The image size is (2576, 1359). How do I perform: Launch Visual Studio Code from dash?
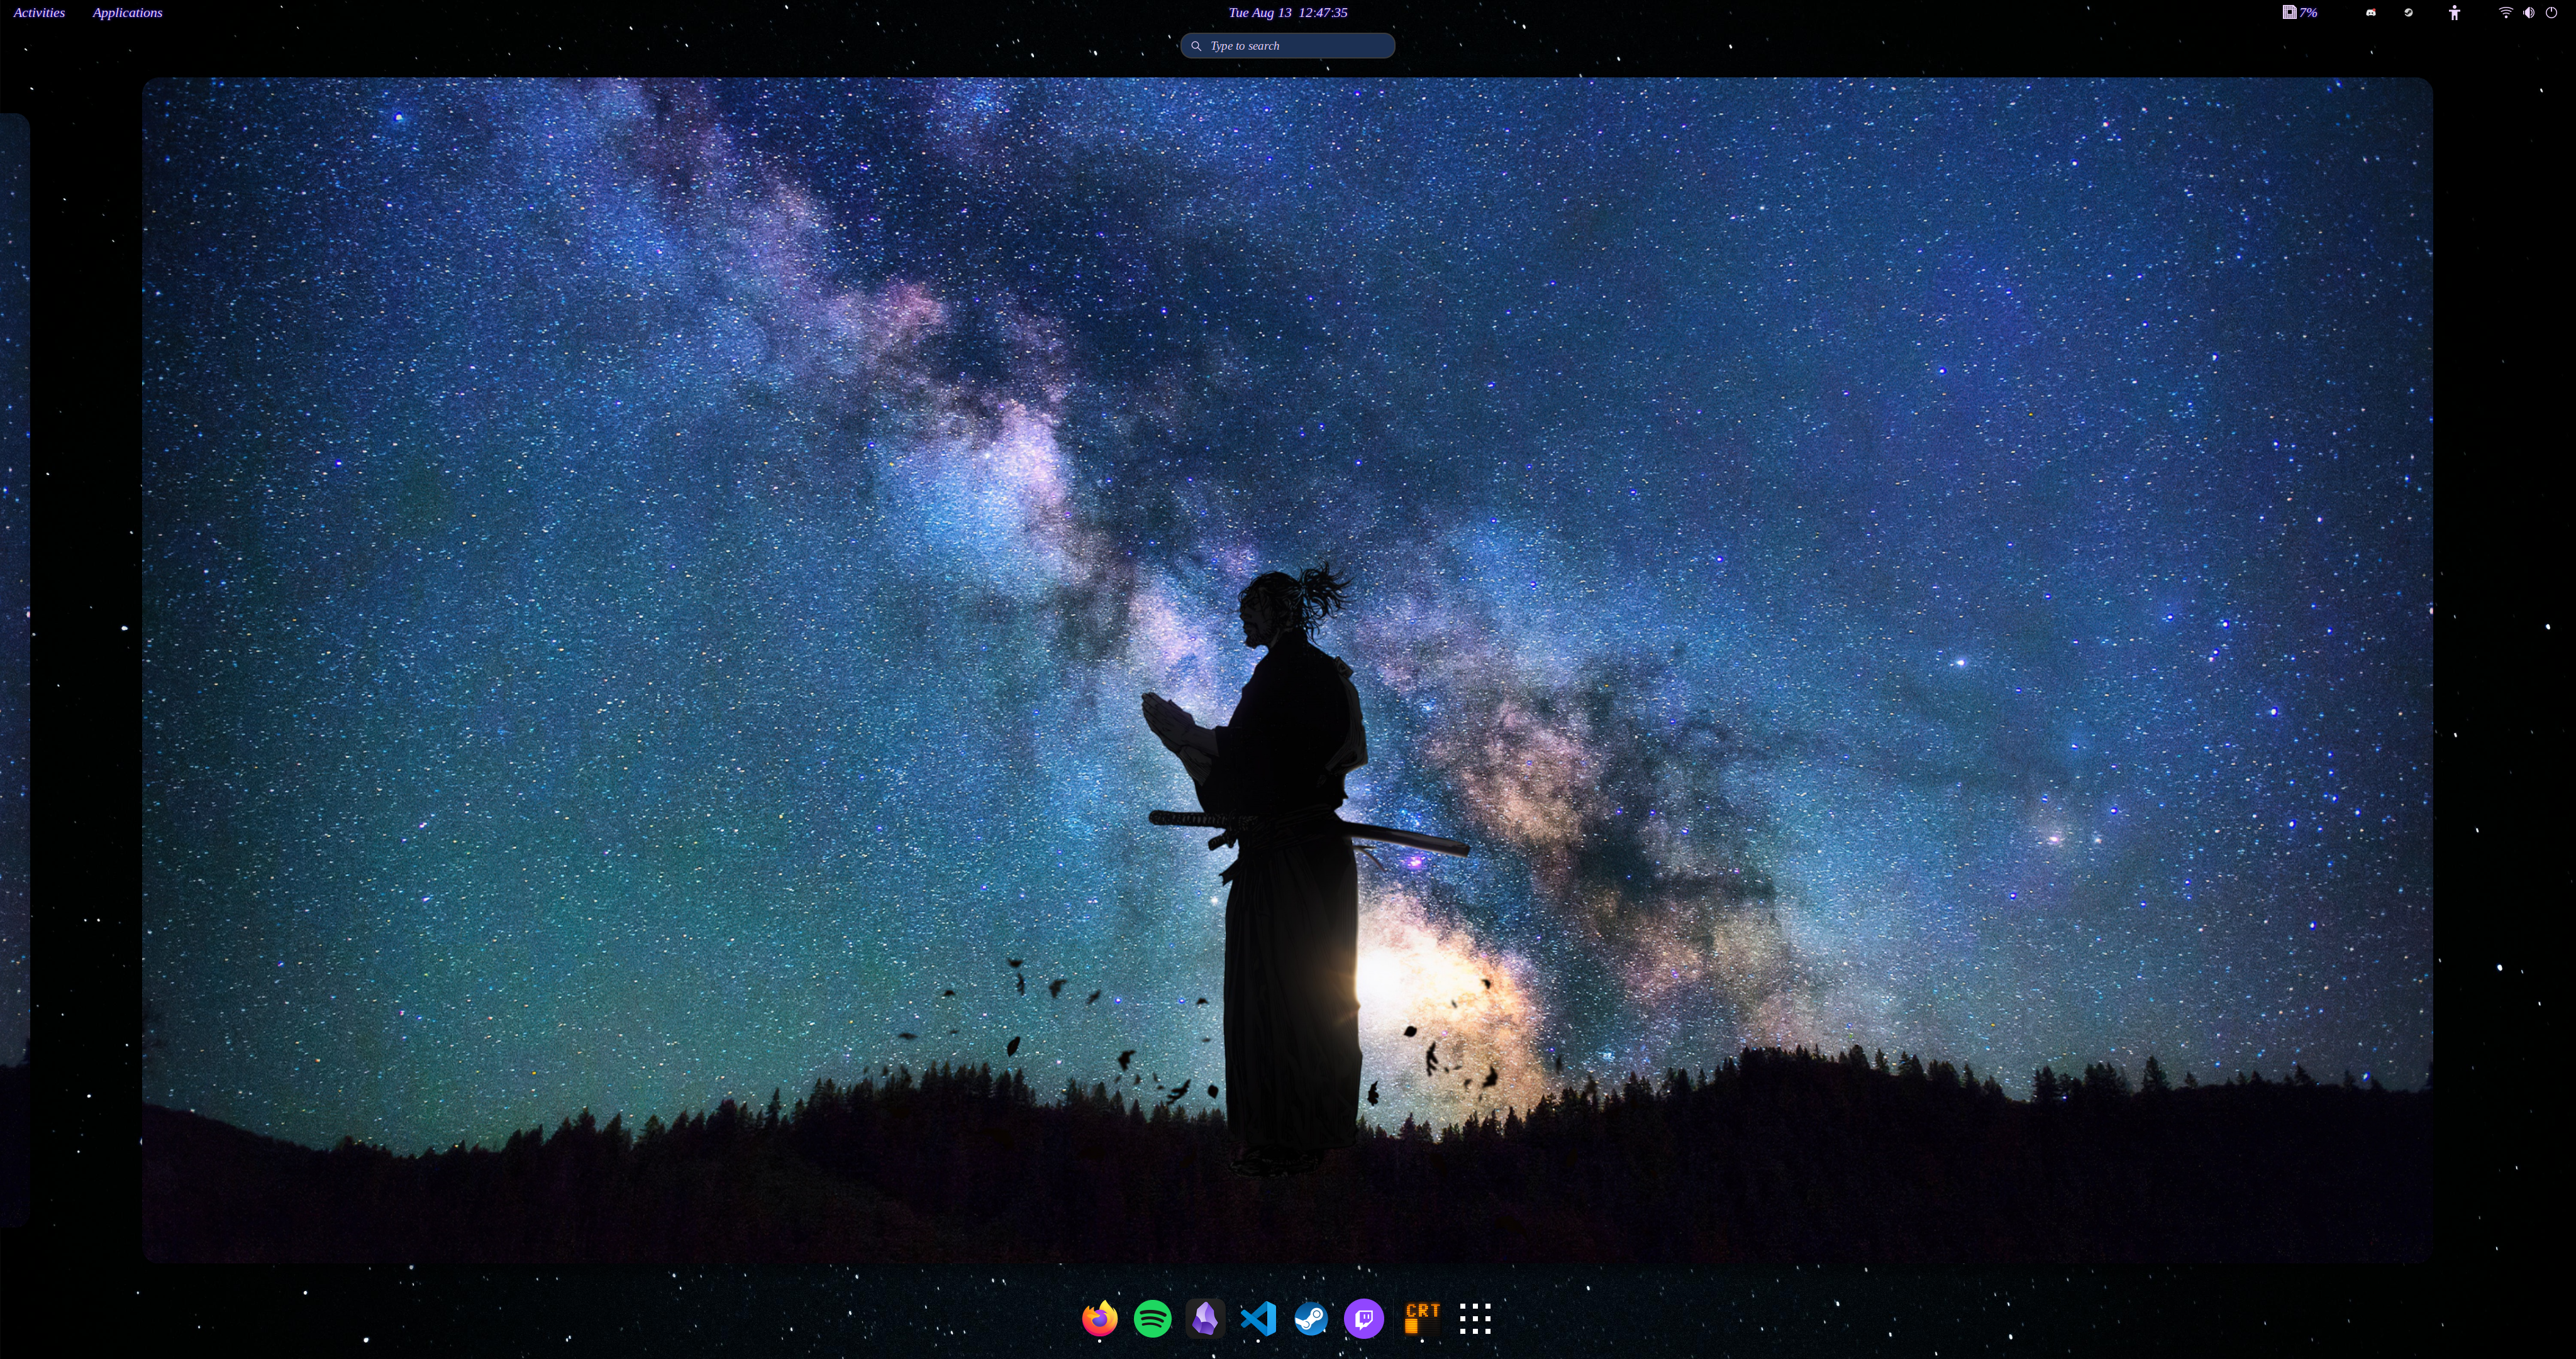[1258, 1318]
